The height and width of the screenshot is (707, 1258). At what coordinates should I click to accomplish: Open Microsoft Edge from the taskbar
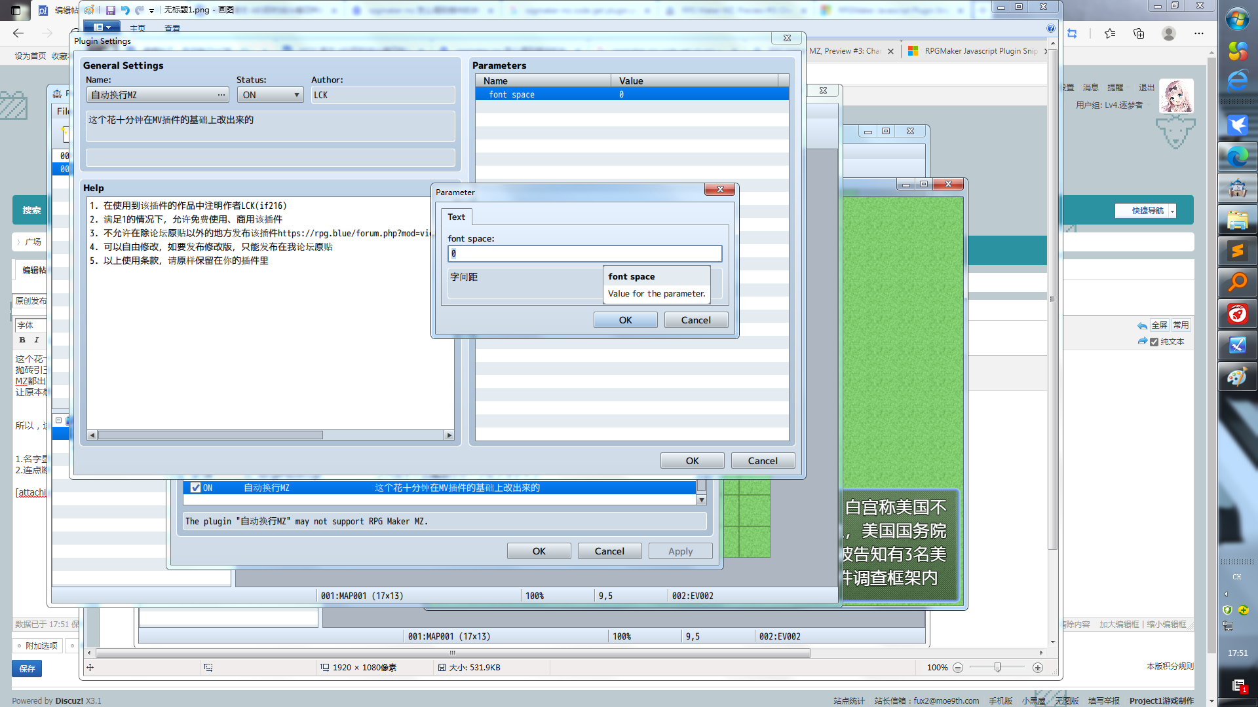(1237, 156)
